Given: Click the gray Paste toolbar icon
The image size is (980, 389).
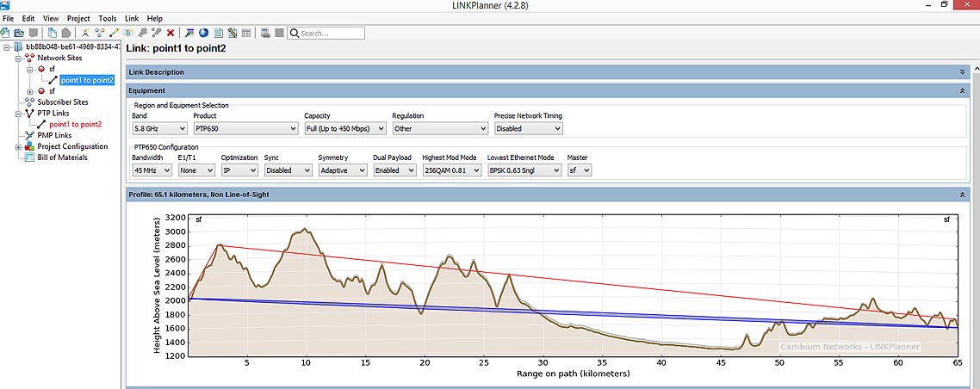Looking at the screenshot, I should 66,33.
